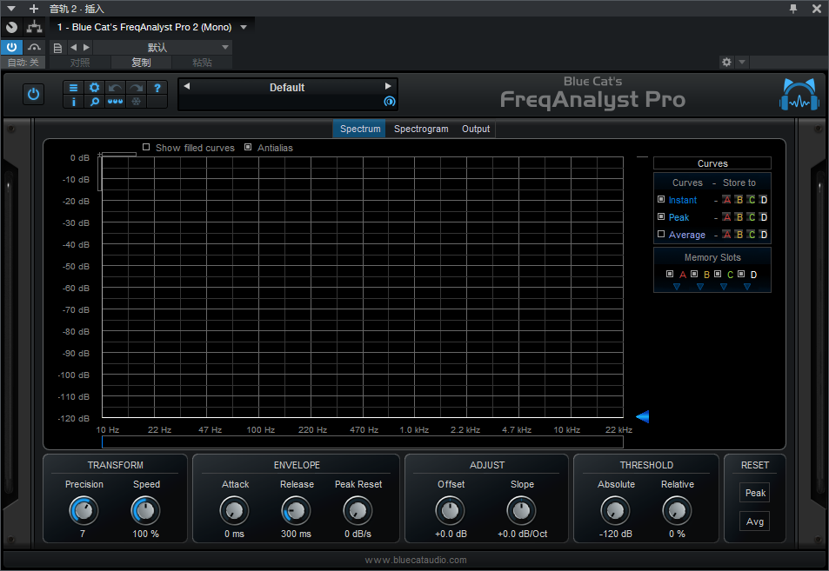
Task: Click the Default preset name field
Action: coord(287,88)
